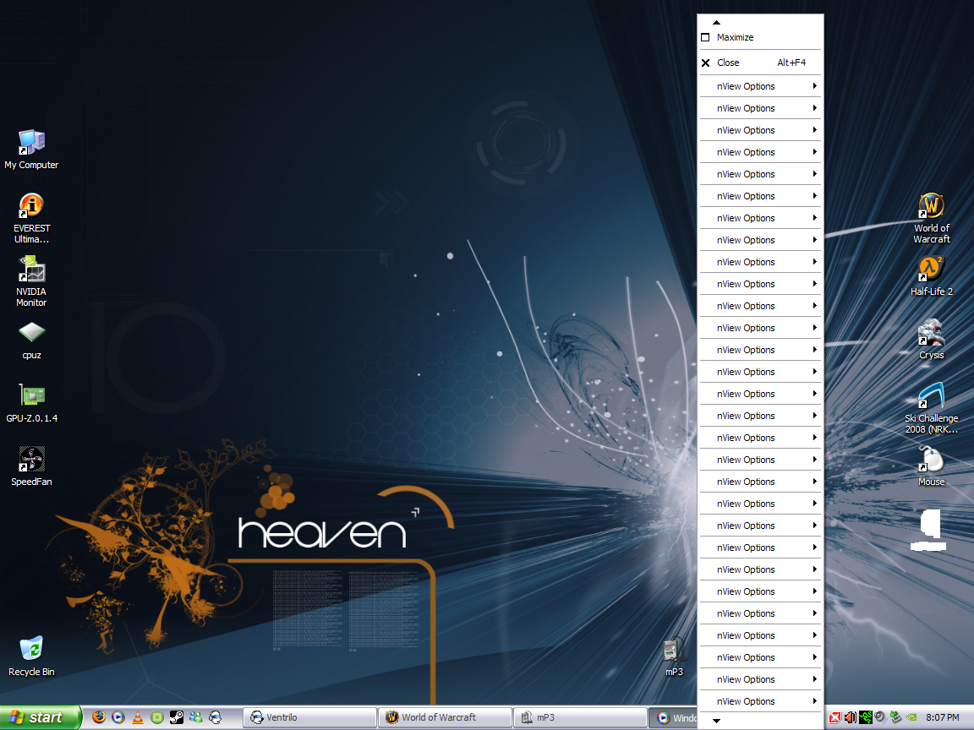The width and height of the screenshot is (974, 730).
Task: Select the cpuz desktop icon
Action: 31,333
